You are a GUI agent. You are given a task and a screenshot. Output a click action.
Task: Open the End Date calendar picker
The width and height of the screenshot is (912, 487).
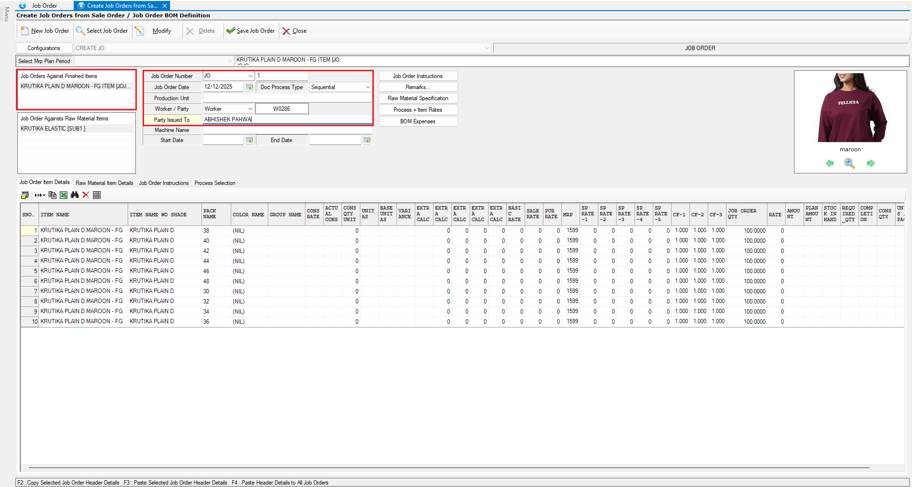pos(367,140)
